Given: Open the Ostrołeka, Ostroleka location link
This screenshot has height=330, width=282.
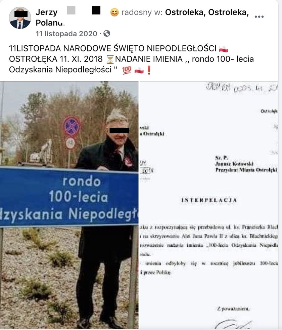Looking at the screenshot, I should point(207,12).
